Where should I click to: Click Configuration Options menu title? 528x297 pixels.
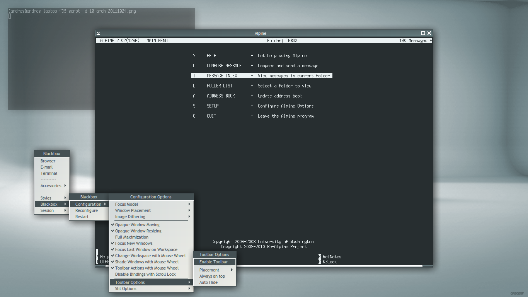151,197
